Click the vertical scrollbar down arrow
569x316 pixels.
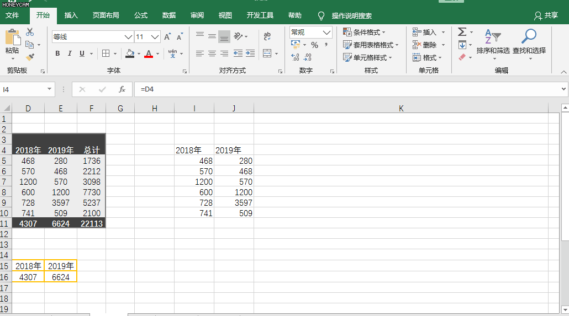click(565, 309)
